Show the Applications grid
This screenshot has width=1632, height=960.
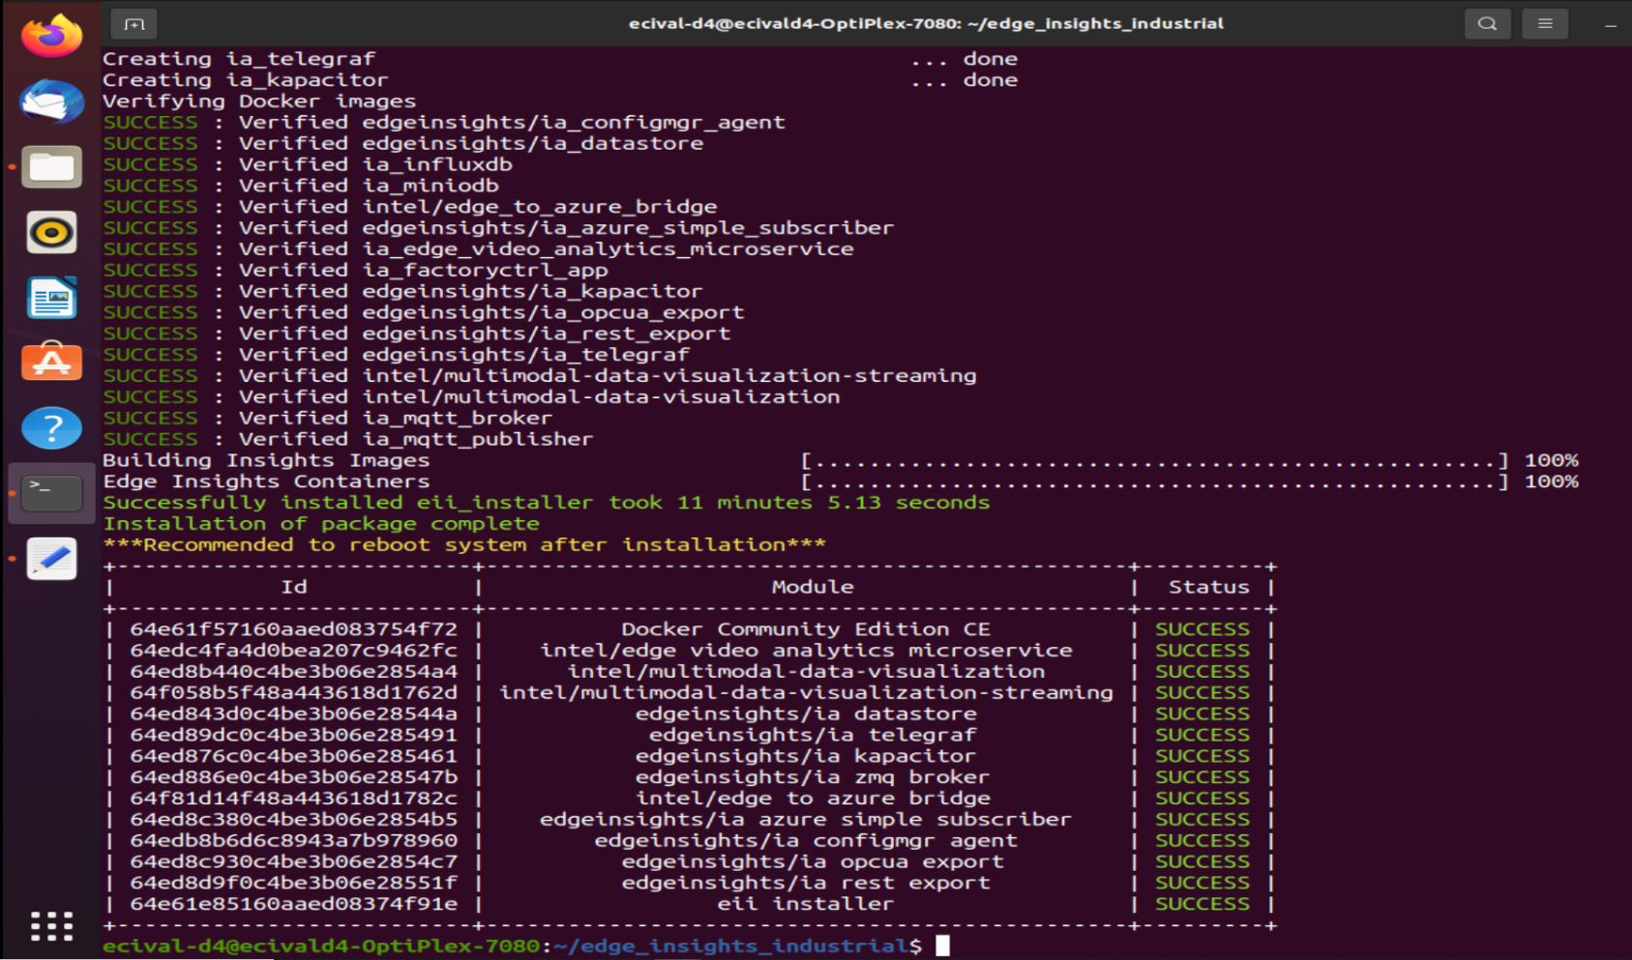[x=50, y=925]
